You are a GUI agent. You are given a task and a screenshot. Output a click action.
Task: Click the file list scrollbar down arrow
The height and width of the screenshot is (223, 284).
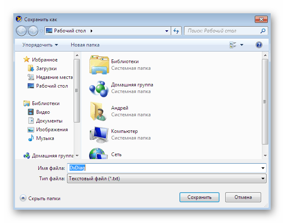(x=265, y=155)
